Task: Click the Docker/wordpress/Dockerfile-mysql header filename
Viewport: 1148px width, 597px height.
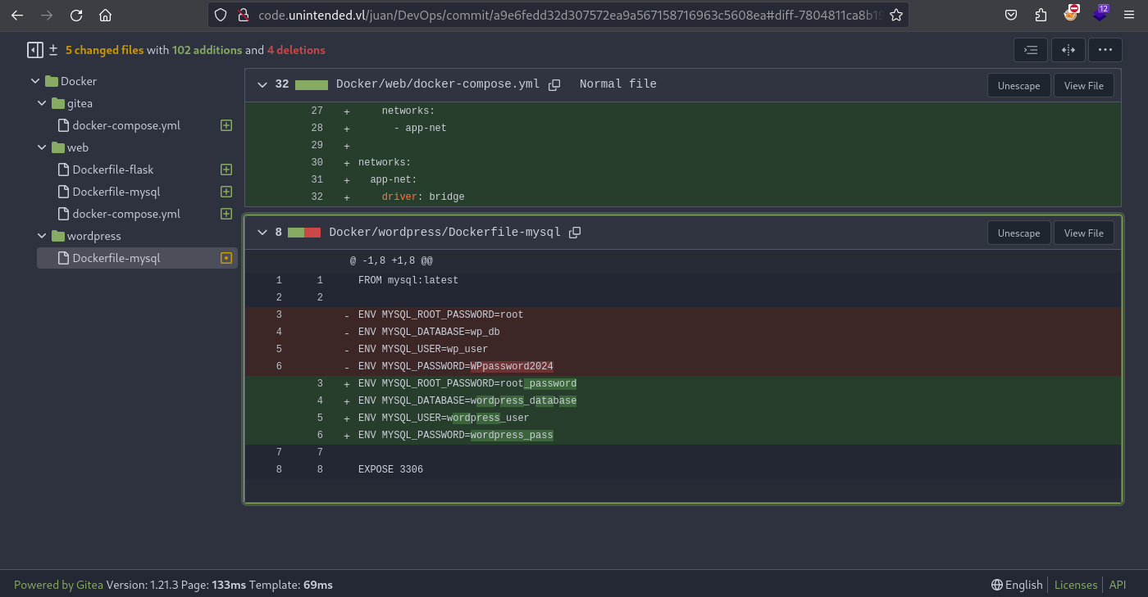Action: pyautogui.click(x=444, y=233)
